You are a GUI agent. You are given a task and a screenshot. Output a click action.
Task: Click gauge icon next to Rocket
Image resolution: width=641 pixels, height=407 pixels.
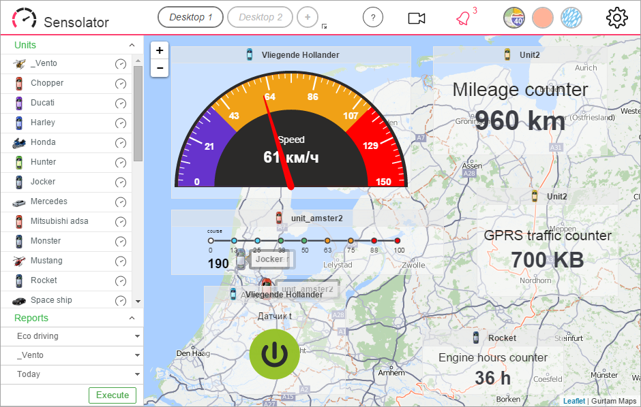[x=121, y=281]
